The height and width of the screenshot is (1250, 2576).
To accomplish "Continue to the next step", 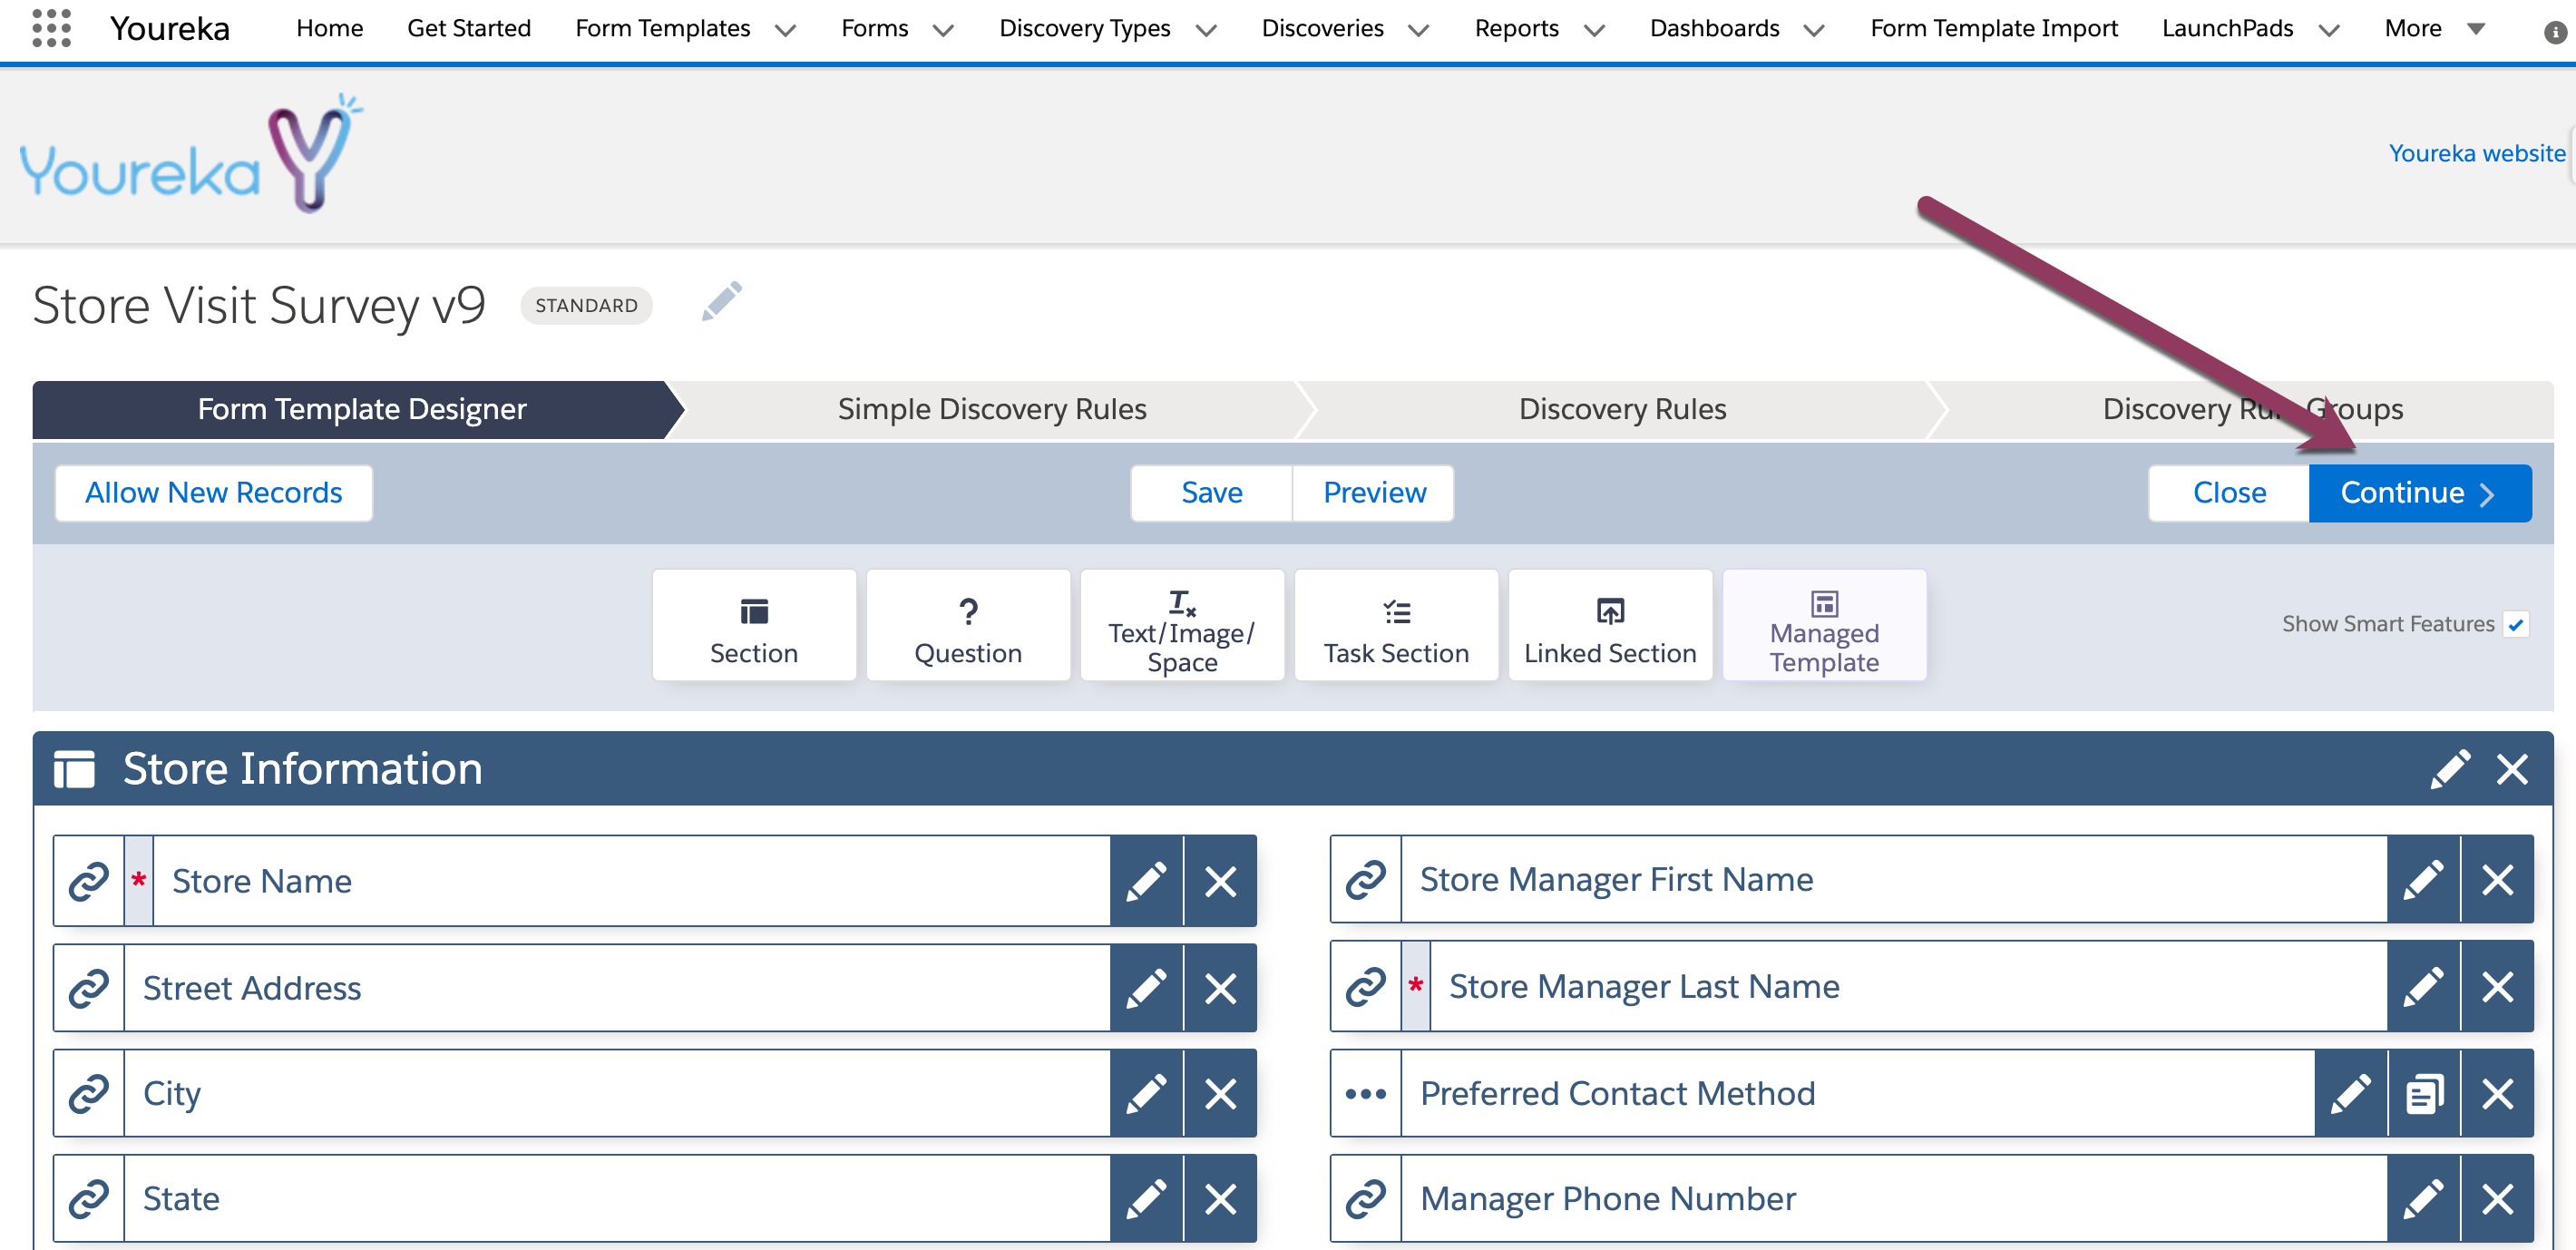I will 2420,493.
